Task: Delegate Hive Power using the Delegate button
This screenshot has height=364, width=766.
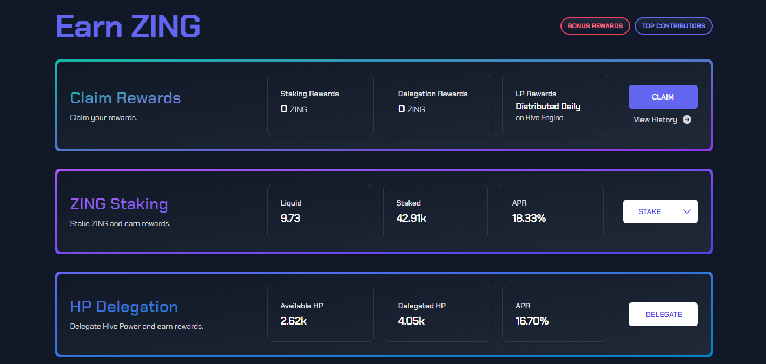Action: (x=663, y=314)
